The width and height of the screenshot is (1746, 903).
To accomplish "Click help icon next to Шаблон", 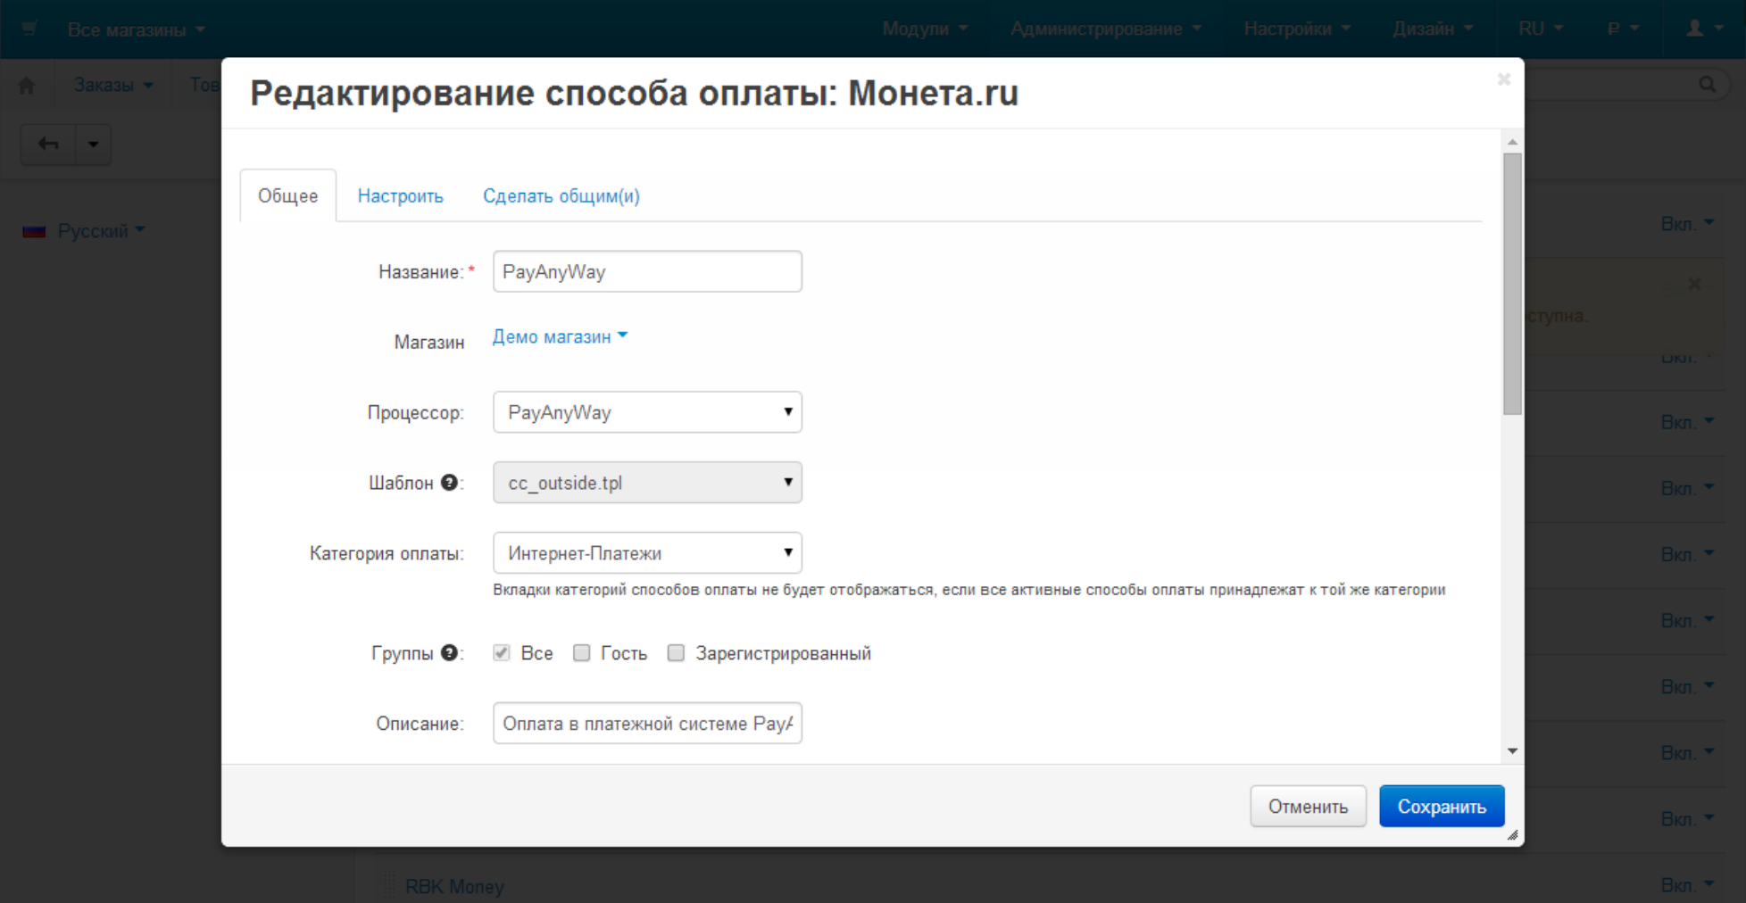I will pyautogui.click(x=449, y=482).
